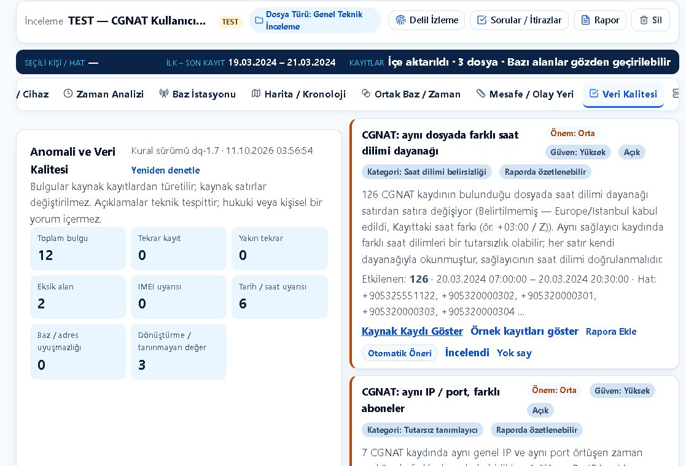Screen dimensions: 686x466
Task: Dismiss the finding with Yok say
Action: pos(514,353)
